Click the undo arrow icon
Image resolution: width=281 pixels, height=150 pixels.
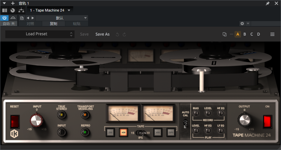click(x=117, y=34)
